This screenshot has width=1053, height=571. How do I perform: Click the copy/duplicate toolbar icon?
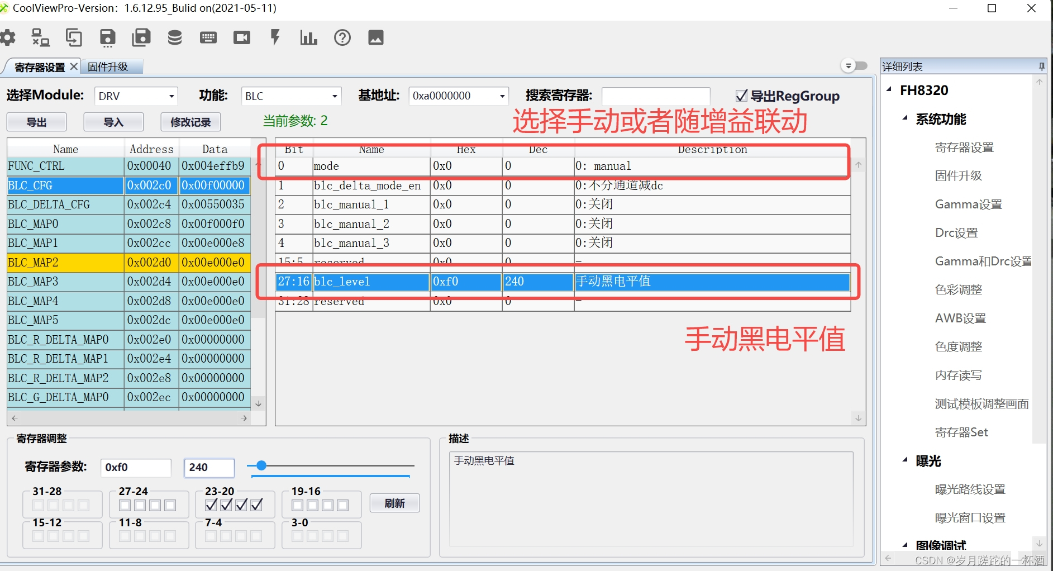pos(74,38)
